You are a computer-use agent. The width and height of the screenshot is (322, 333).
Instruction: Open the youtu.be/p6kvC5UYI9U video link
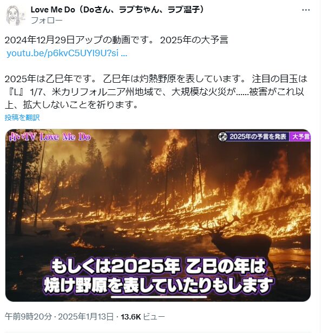click(67, 53)
